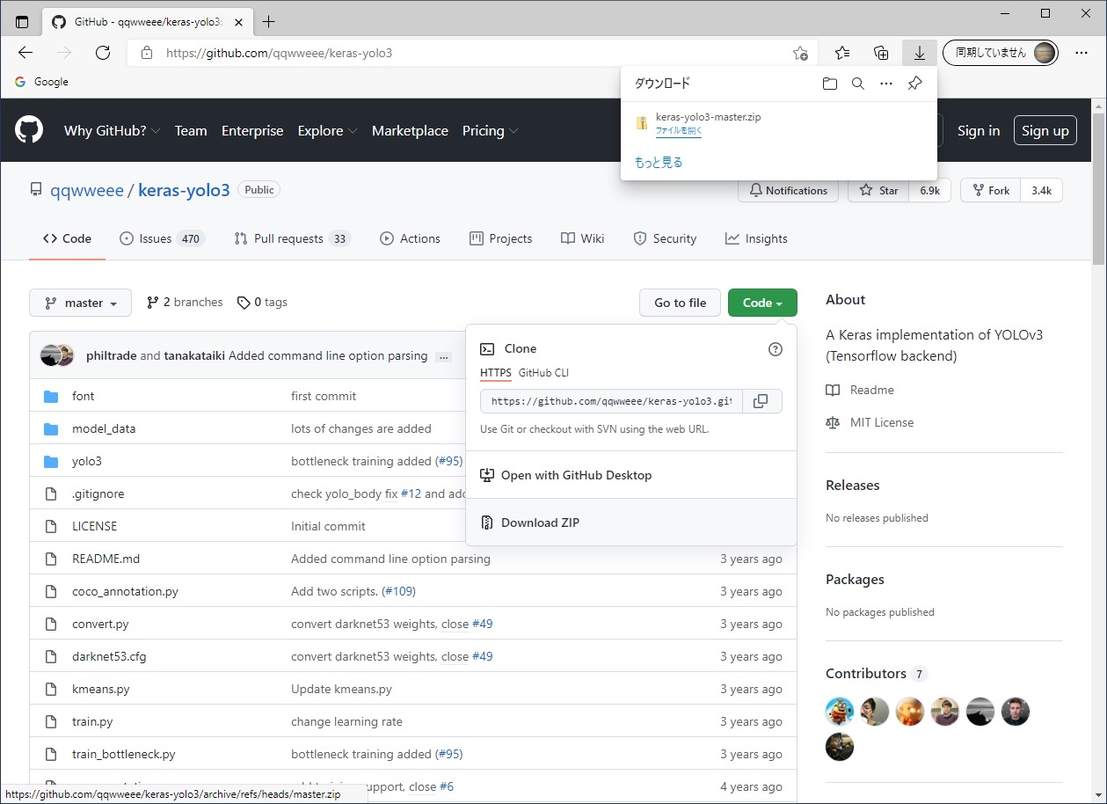Click the browser downloads toolbar icon
Screen dimensions: 1107x804
pos(920,53)
